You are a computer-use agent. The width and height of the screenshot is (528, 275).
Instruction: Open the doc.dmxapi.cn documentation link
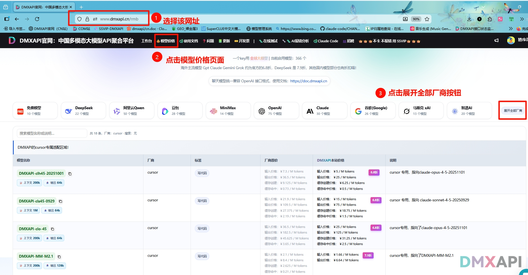pyautogui.click(x=308, y=81)
